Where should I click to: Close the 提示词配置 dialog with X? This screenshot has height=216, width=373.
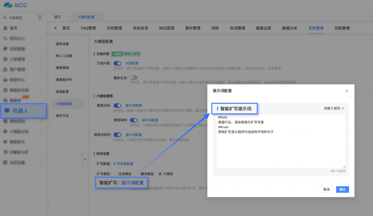tap(346, 91)
